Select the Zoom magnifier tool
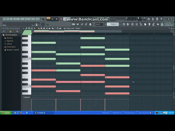175x131 pixels. (58, 28)
